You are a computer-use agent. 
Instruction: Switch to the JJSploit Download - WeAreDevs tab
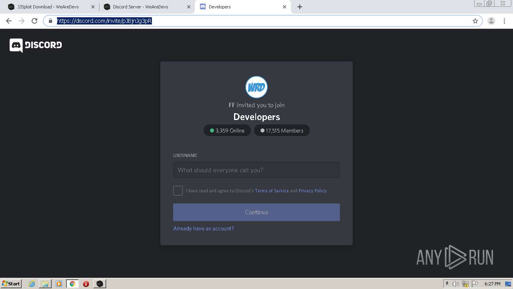[x=51, y=7]
